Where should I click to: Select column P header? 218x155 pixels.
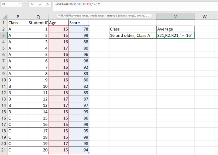[18, 17]
